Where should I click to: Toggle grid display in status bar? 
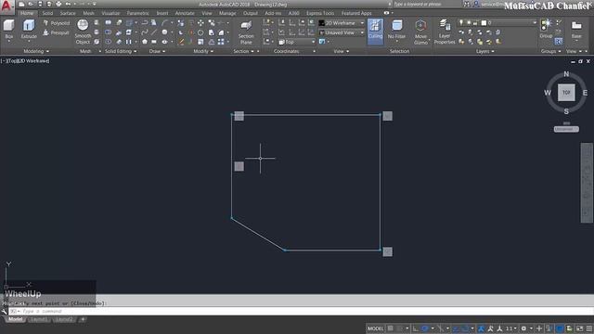390,328
